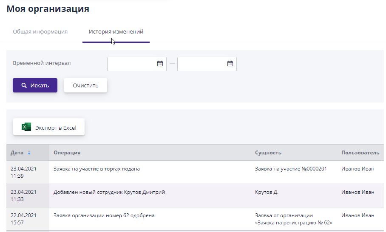The image size is (386, 232).
Task: Switch to the Общая информация tab
Action: pyautogui.click(x=40, y=32)
